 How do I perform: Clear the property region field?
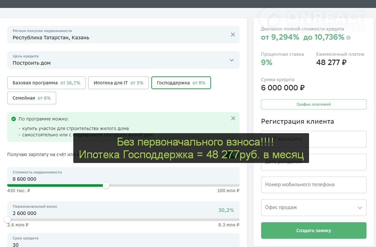coord(233,35)
